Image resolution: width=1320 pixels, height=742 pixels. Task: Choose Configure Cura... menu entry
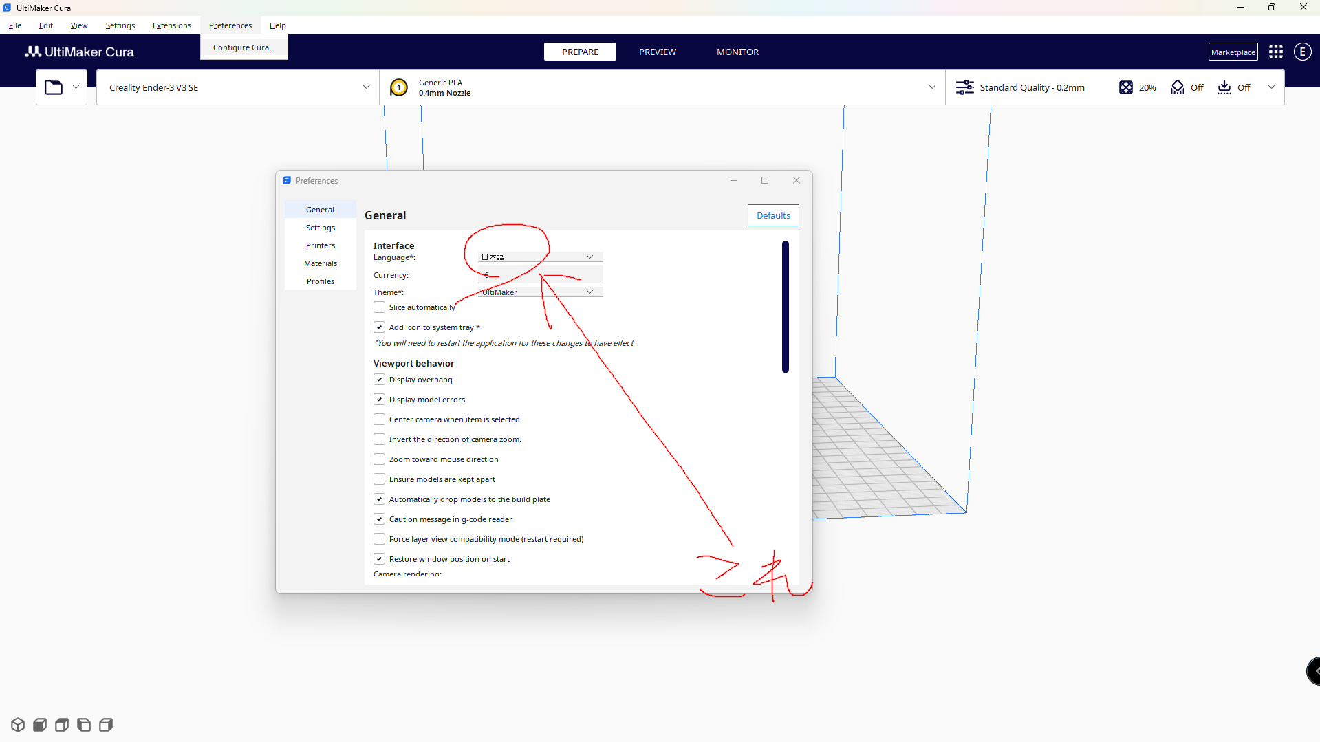point(244,47)
